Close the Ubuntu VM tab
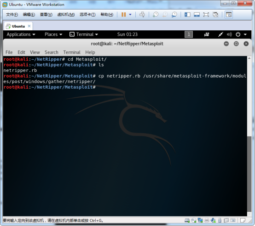Image resolution: width=255 pixels, height=226 pixels. [29, 26]
